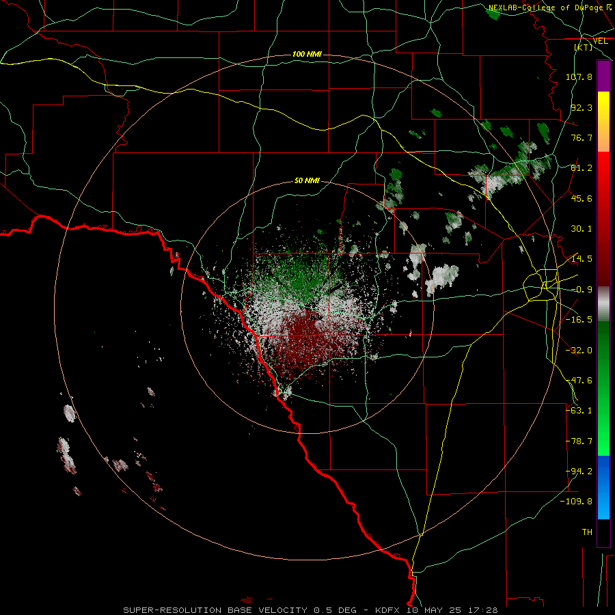Click the -63.1 value on velocity scale
This screenshot has height=615, width=615.
point(579,410)
